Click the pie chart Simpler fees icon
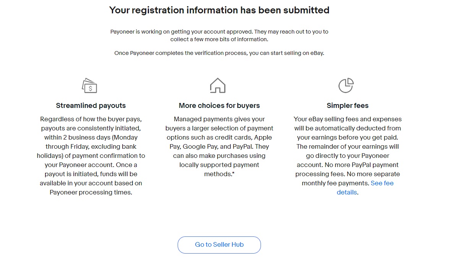This screenshot has width=468, height=257. (346, 85)
